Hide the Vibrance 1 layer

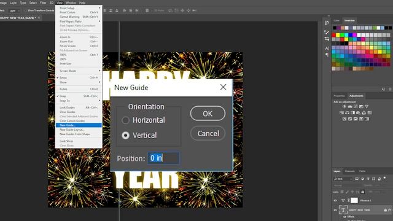pos(335,201)
